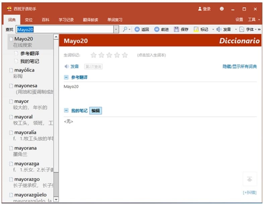Select mayonesa in the word list
The width and height of the screenshot is (263, 204).
tap(26, 86)
